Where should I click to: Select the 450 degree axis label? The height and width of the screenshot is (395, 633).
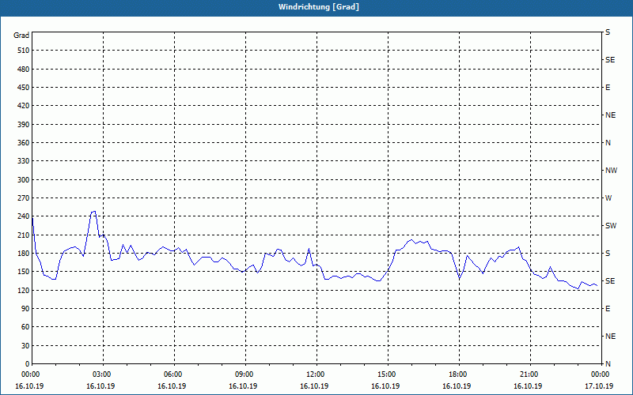pos(24,88)
